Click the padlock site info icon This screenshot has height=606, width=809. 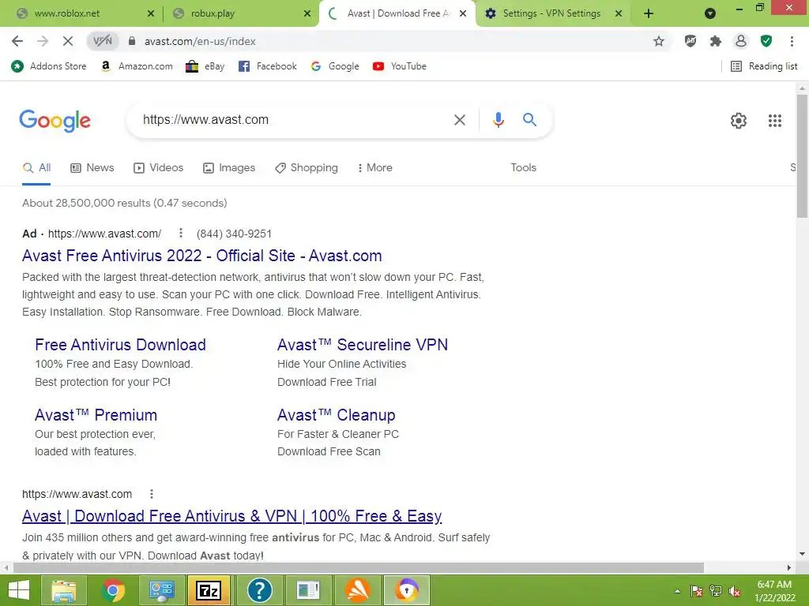[x=132, y=41]
